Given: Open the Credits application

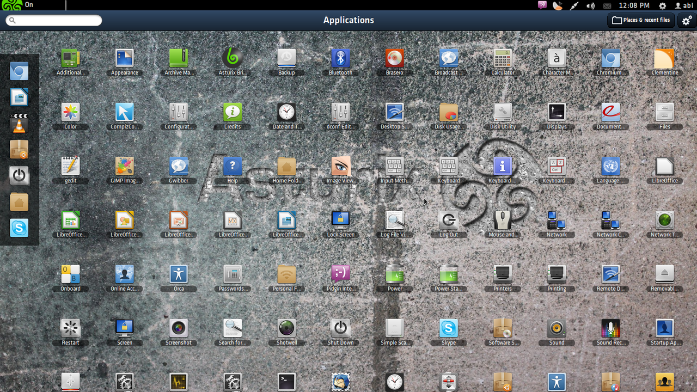Looking at the screenshot, I should 233,112.
